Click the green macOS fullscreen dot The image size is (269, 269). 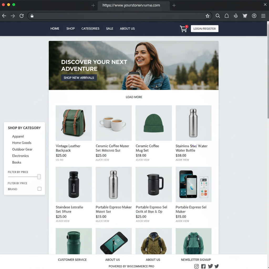14,5
